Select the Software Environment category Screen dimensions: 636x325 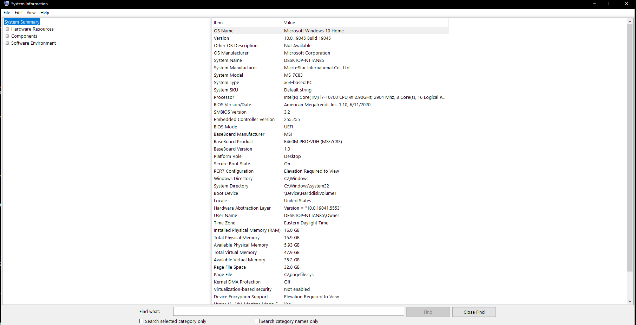tap(33, 43)
